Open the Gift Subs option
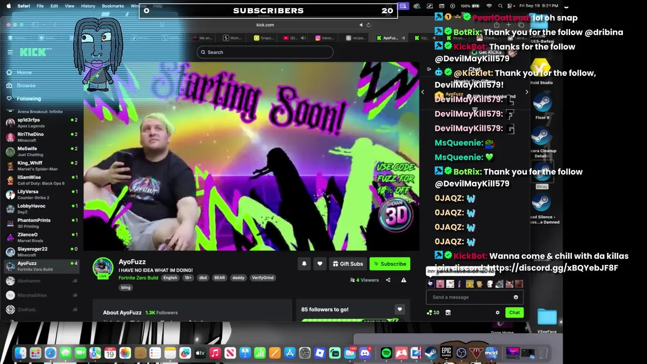Viewport: 647px width, 364px height. click(x=348, y=264)
